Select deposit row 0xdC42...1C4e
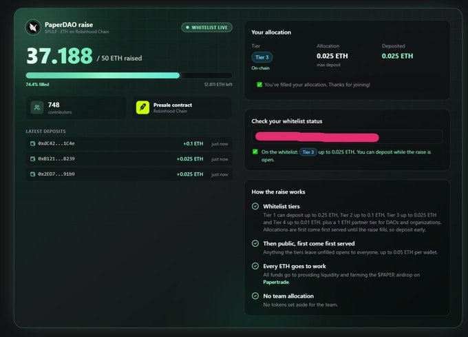This screenshot has width=468, height=337. click(x=129, y=144)
